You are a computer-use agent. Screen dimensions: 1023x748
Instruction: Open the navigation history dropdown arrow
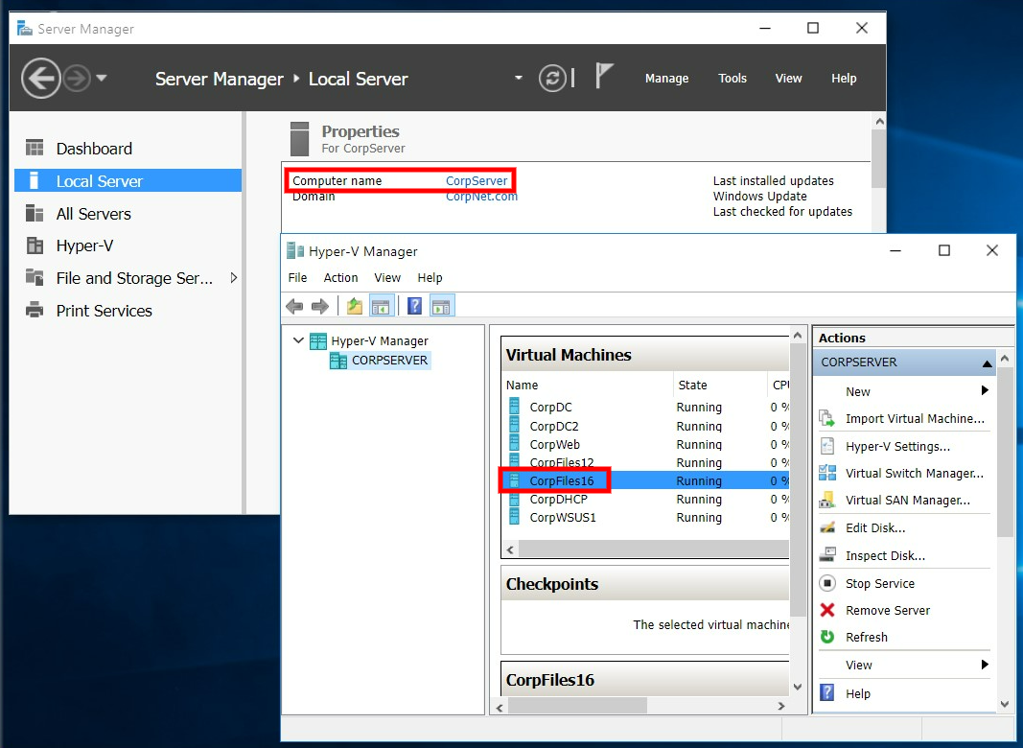click(101, 79)
